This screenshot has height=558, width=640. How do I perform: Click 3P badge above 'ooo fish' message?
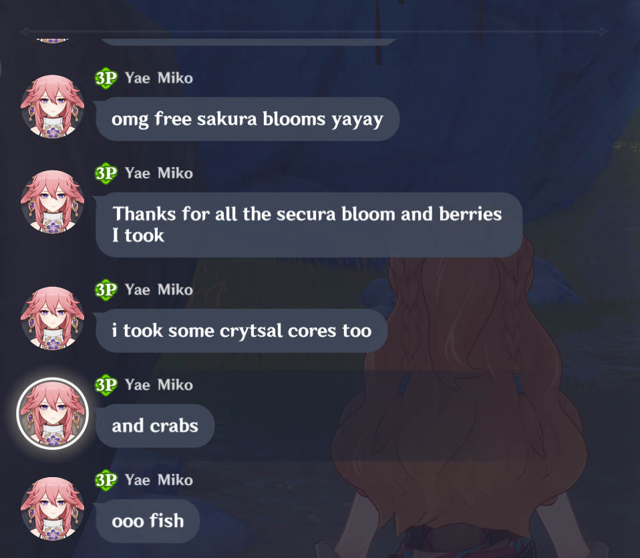click(x=106, y=480)
